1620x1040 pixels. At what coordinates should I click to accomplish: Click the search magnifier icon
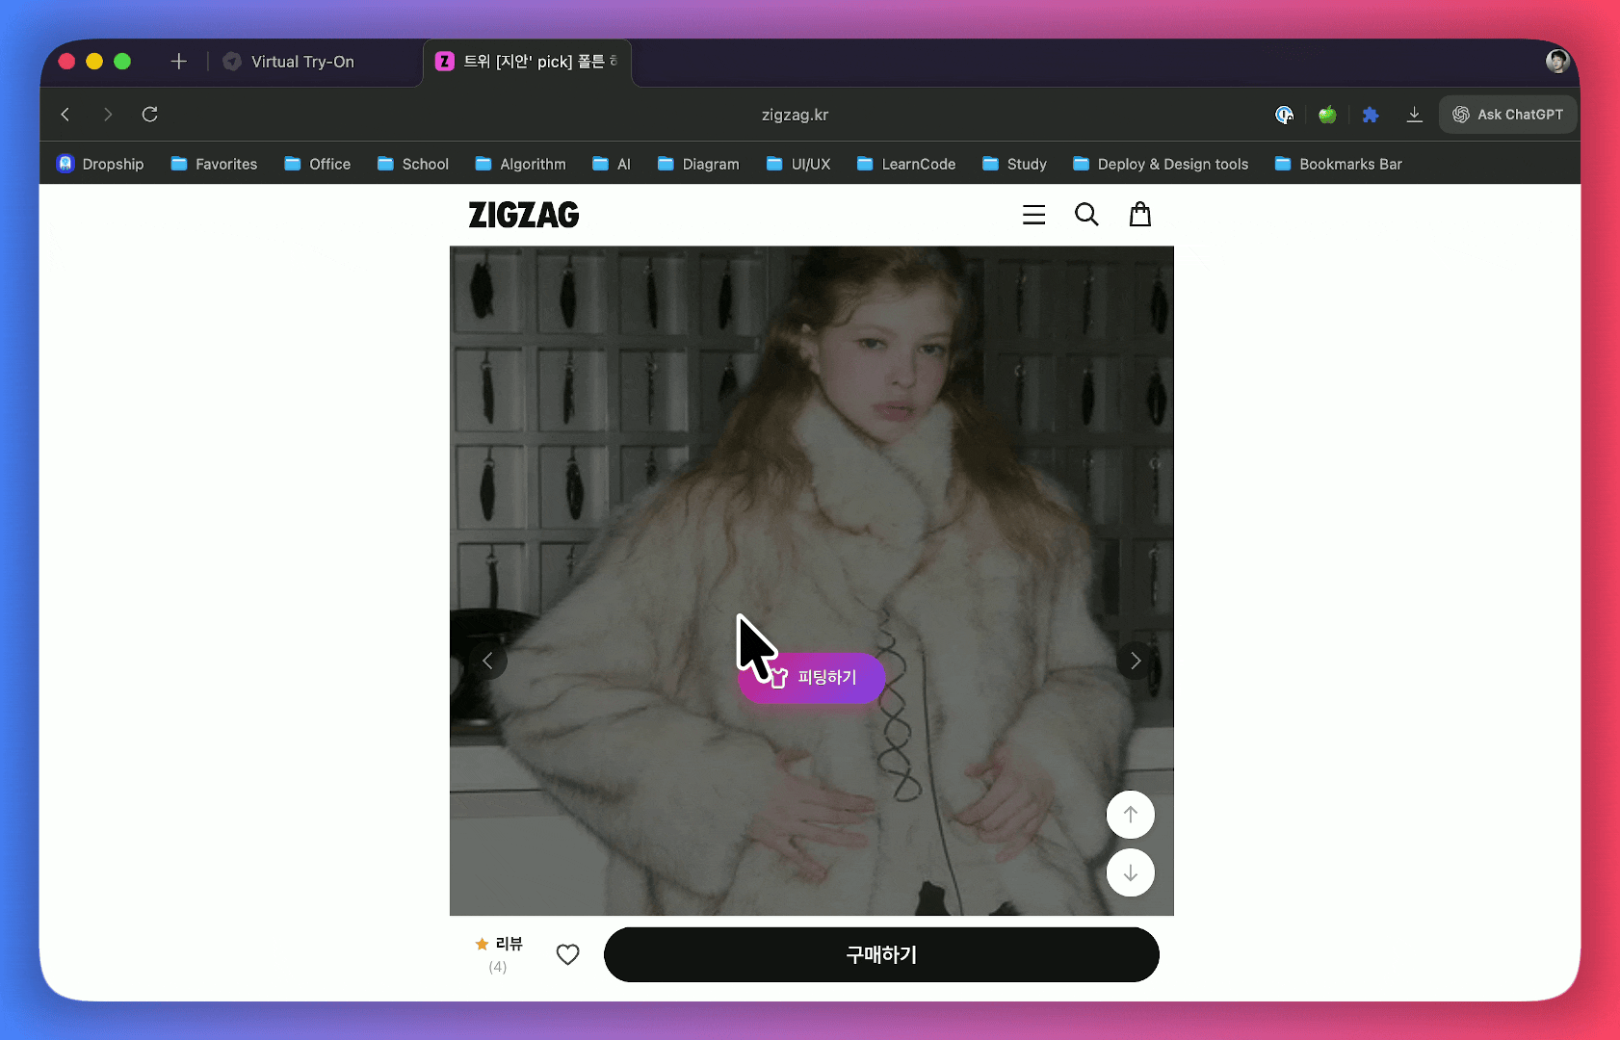click(x=1086, y=215)
